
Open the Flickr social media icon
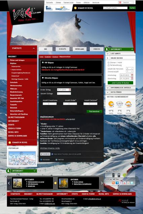121,183
